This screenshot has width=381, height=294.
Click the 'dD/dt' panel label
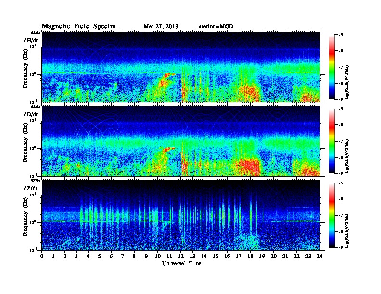31,114
